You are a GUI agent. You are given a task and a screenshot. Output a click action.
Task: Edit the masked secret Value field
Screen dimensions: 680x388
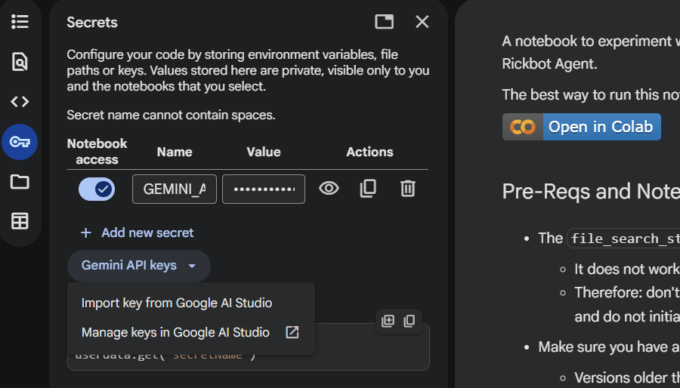(x=264, y=189)
